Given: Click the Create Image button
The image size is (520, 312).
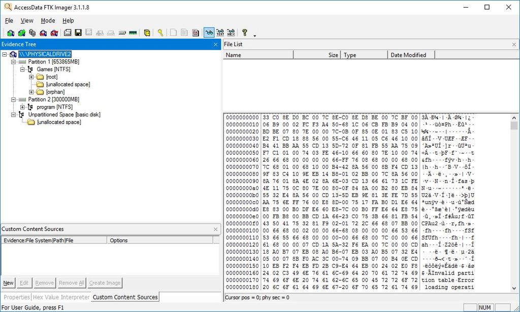Looking at the screenshot, I should click(x=105, y=283).
